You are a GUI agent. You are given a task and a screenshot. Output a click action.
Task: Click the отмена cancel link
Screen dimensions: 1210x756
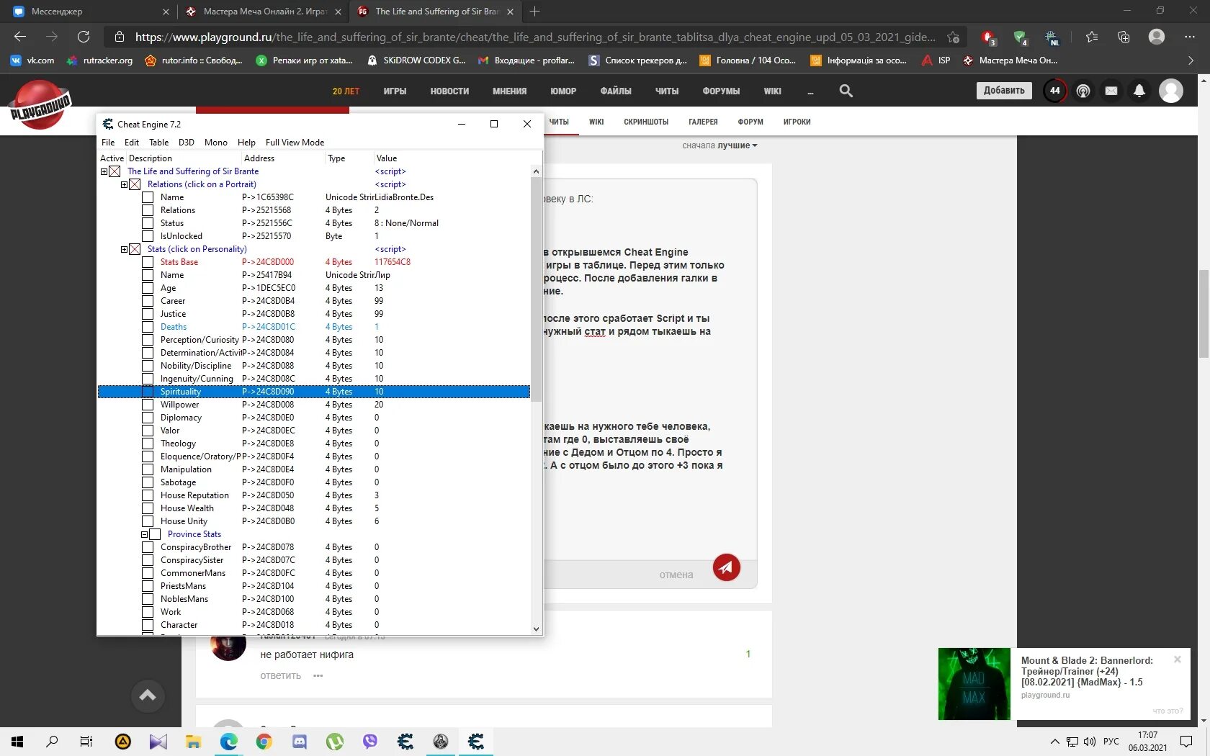coord(676,575)
